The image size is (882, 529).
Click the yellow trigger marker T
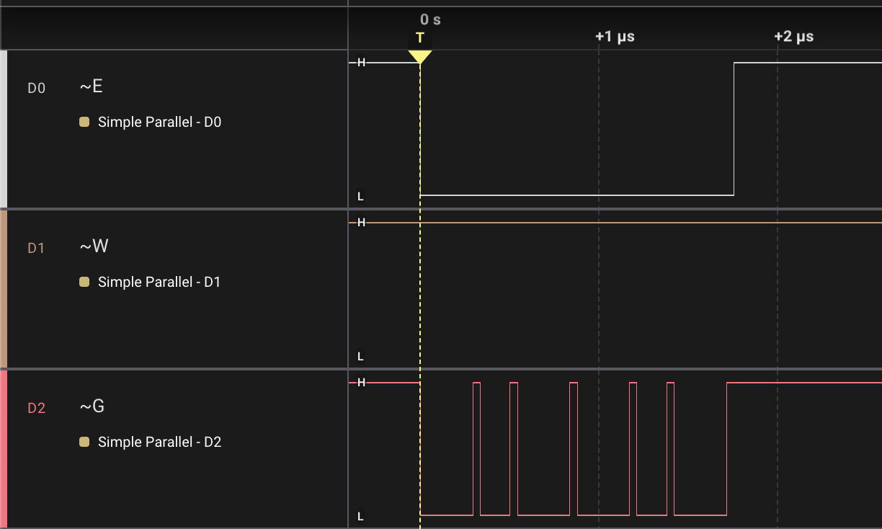(x=420, y=53)
